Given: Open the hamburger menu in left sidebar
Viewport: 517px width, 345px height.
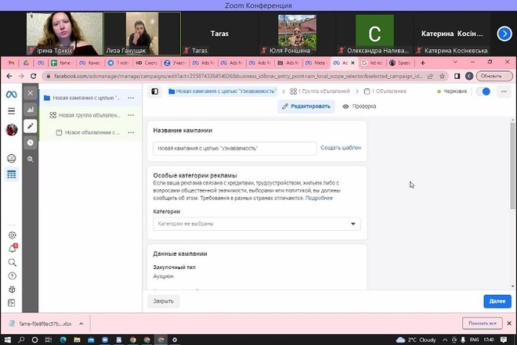Looking at the screenshot, I should click(x=12, y=111).
